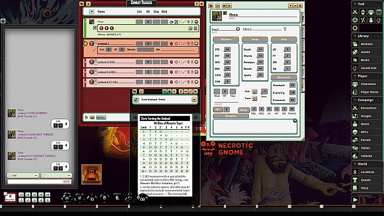
Task: Click into the chat entry field
Action: [39, 182]
